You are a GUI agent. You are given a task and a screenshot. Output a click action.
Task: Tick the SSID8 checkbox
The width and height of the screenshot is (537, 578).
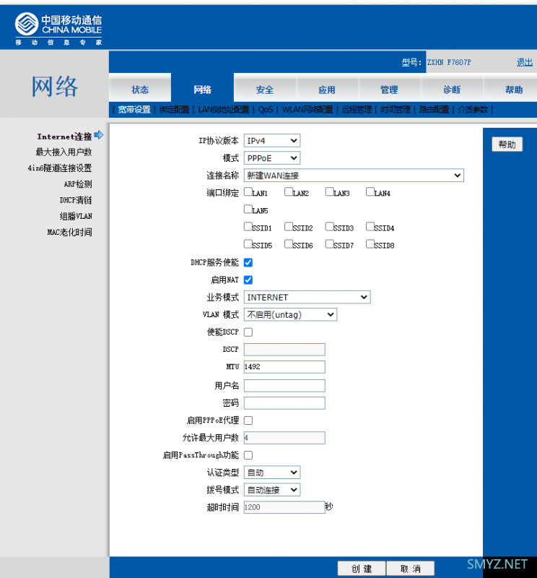370,243
